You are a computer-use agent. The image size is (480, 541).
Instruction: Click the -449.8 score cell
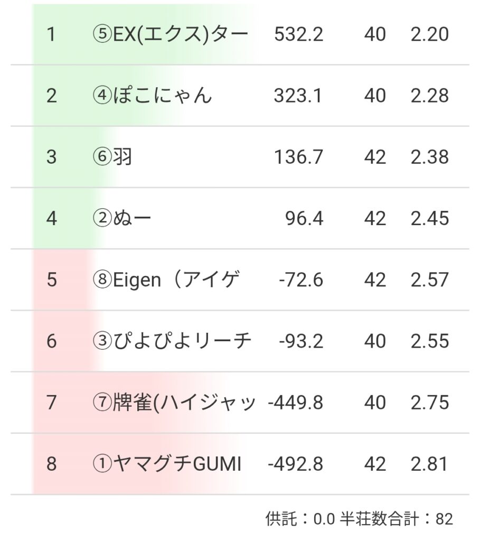pyautogui.click(x=295, y=403)
